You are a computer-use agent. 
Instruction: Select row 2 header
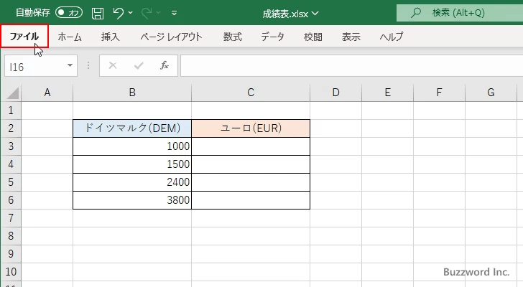click(x=11, y=128)
